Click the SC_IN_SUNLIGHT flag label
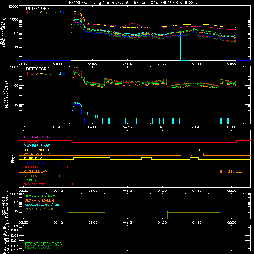 37,150
